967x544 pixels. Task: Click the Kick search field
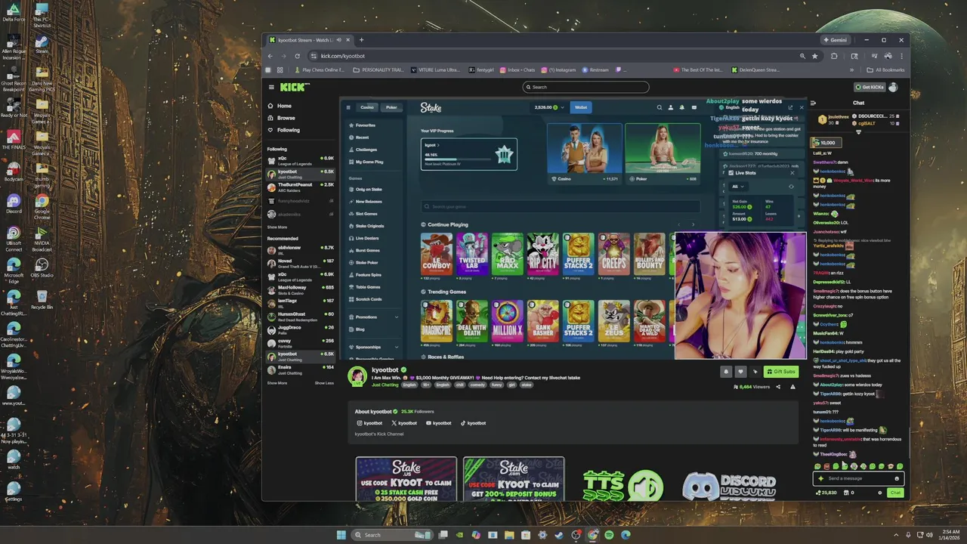(x=585, y=87)
